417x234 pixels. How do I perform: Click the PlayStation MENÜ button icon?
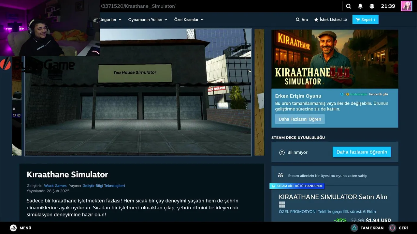[x=13, y=228]
